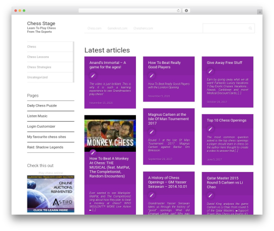The height and width of the screenshot is (231, 274).
Task: Click the Astro online auctions banner
Action: 51,194
